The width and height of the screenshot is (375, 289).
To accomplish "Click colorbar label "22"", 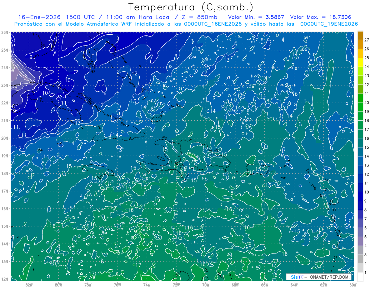I will (x=367, y=85).
